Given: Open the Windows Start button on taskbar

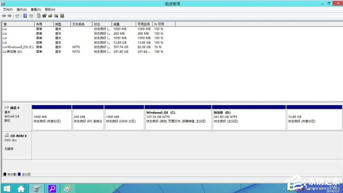Looking at the screenshot, I should (7, 189).
